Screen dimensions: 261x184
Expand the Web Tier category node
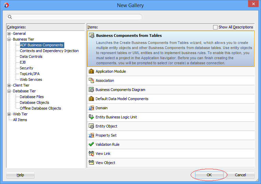(9, 114)
